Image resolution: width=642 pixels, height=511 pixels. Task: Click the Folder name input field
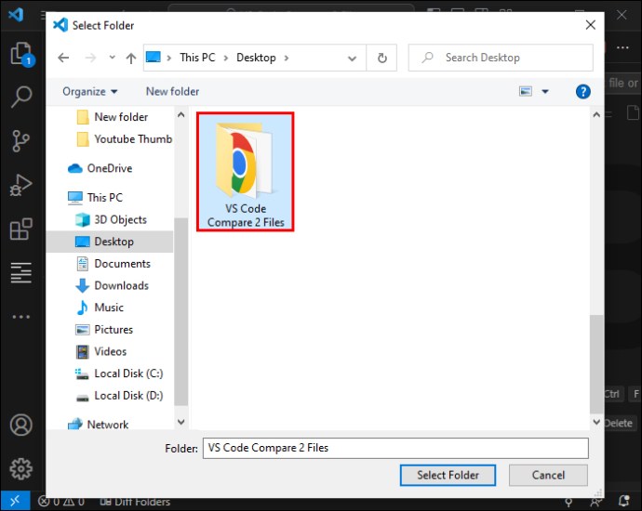(x=395, y=448)
